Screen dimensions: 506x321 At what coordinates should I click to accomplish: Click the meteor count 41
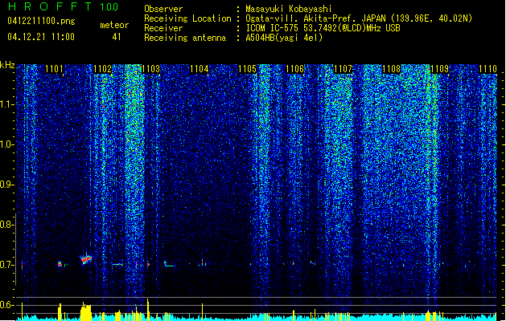[117, 37]
